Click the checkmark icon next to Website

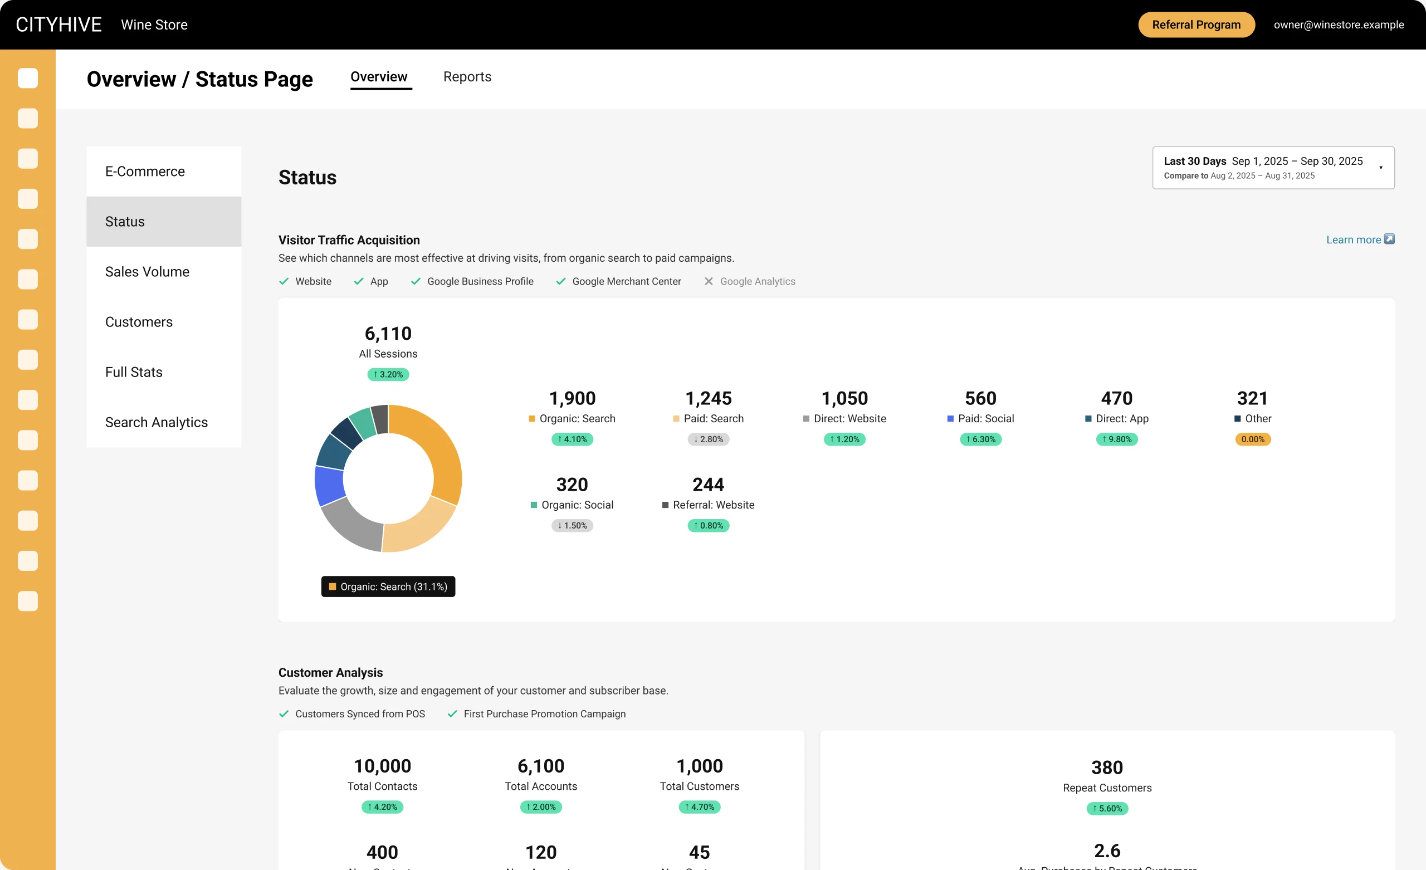tap(284, 281)
